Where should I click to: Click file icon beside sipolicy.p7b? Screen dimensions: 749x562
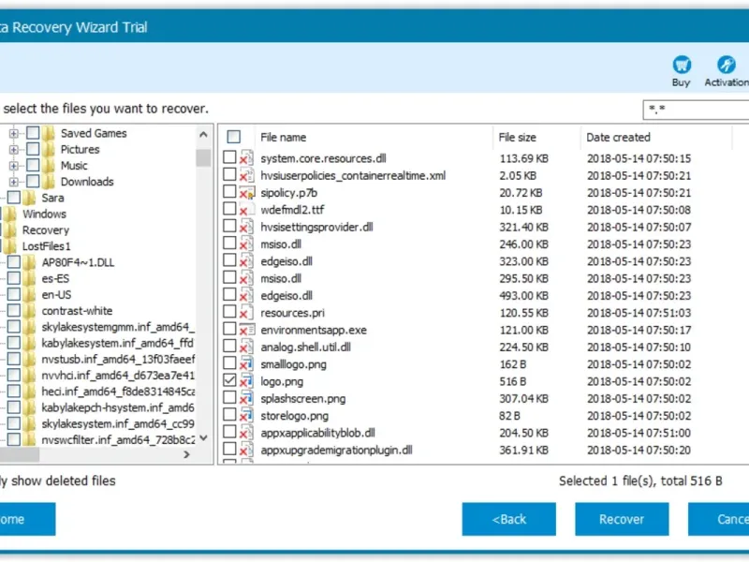[246, 192]
